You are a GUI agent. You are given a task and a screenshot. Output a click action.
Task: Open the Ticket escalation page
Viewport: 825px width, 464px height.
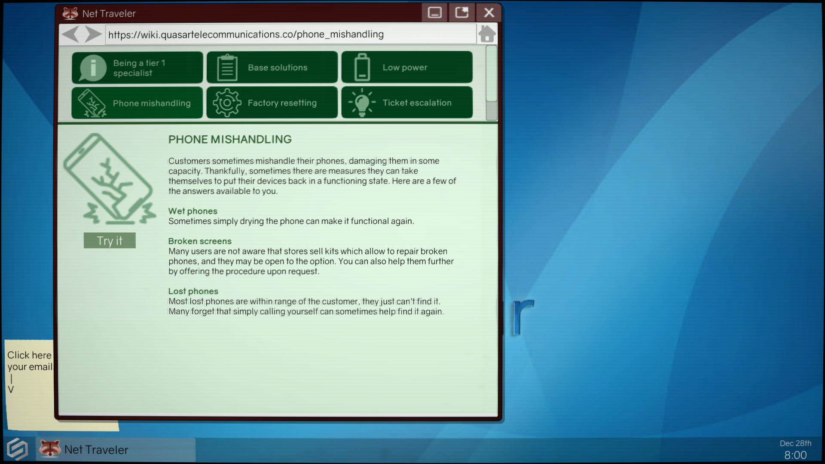tap(407, 103)
